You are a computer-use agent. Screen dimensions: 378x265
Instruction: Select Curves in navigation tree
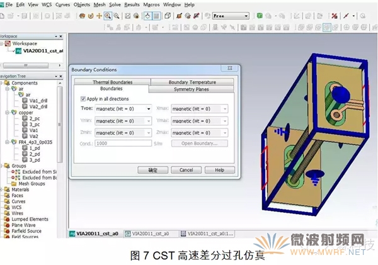pyautogui.click(x=18, y=201)
